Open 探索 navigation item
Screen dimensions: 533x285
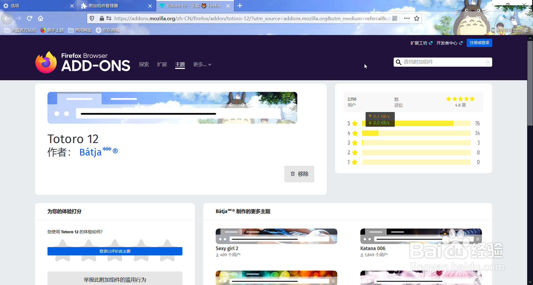144,64
